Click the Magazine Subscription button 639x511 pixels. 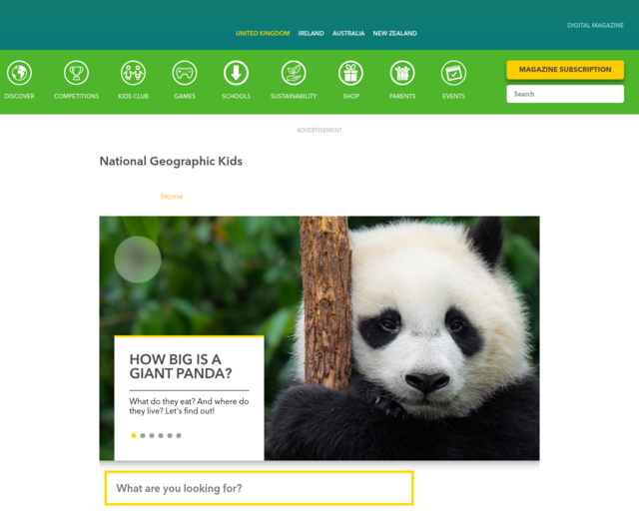565,70
